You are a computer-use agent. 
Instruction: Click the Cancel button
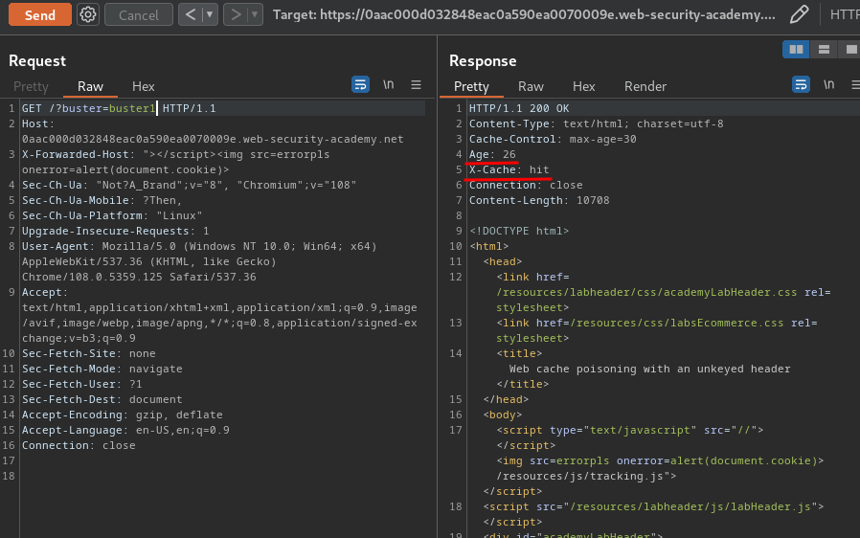139,14
